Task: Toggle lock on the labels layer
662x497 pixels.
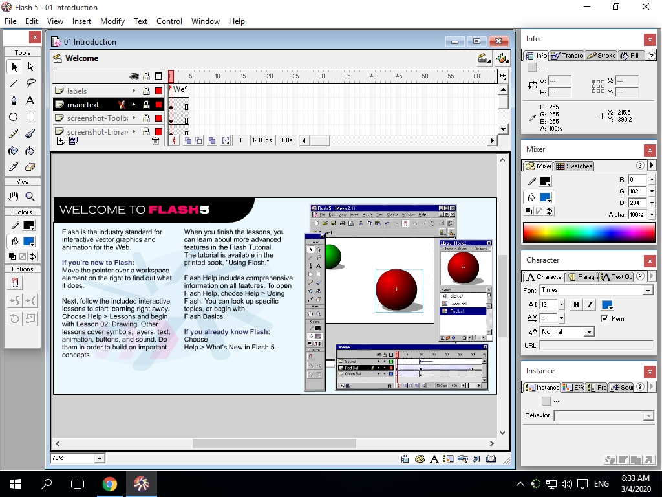Action: click(x=146, y=91)
